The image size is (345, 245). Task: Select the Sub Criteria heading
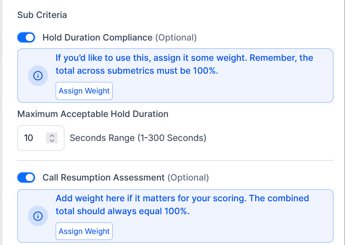pyautogui.click(x=42, y=15)
